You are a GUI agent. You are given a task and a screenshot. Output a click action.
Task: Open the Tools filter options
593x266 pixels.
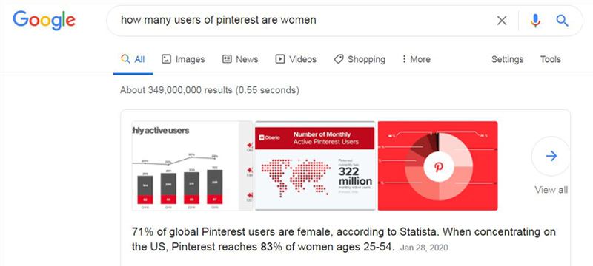click(x=550, y=59)
